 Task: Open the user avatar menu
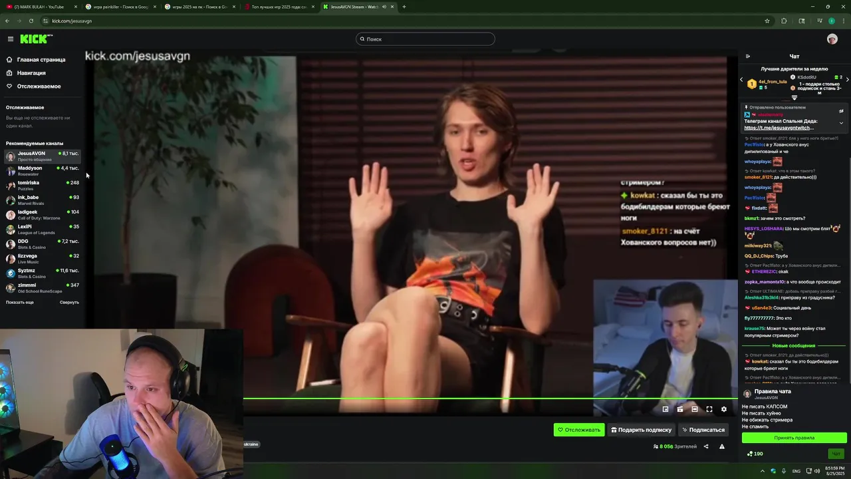(x=832, y=39)
